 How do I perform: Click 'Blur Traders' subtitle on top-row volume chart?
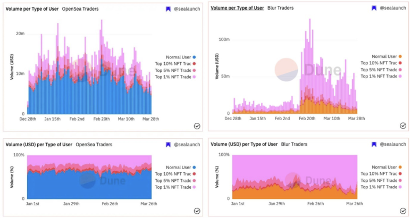pyautogui.click(x=280, y=8)
